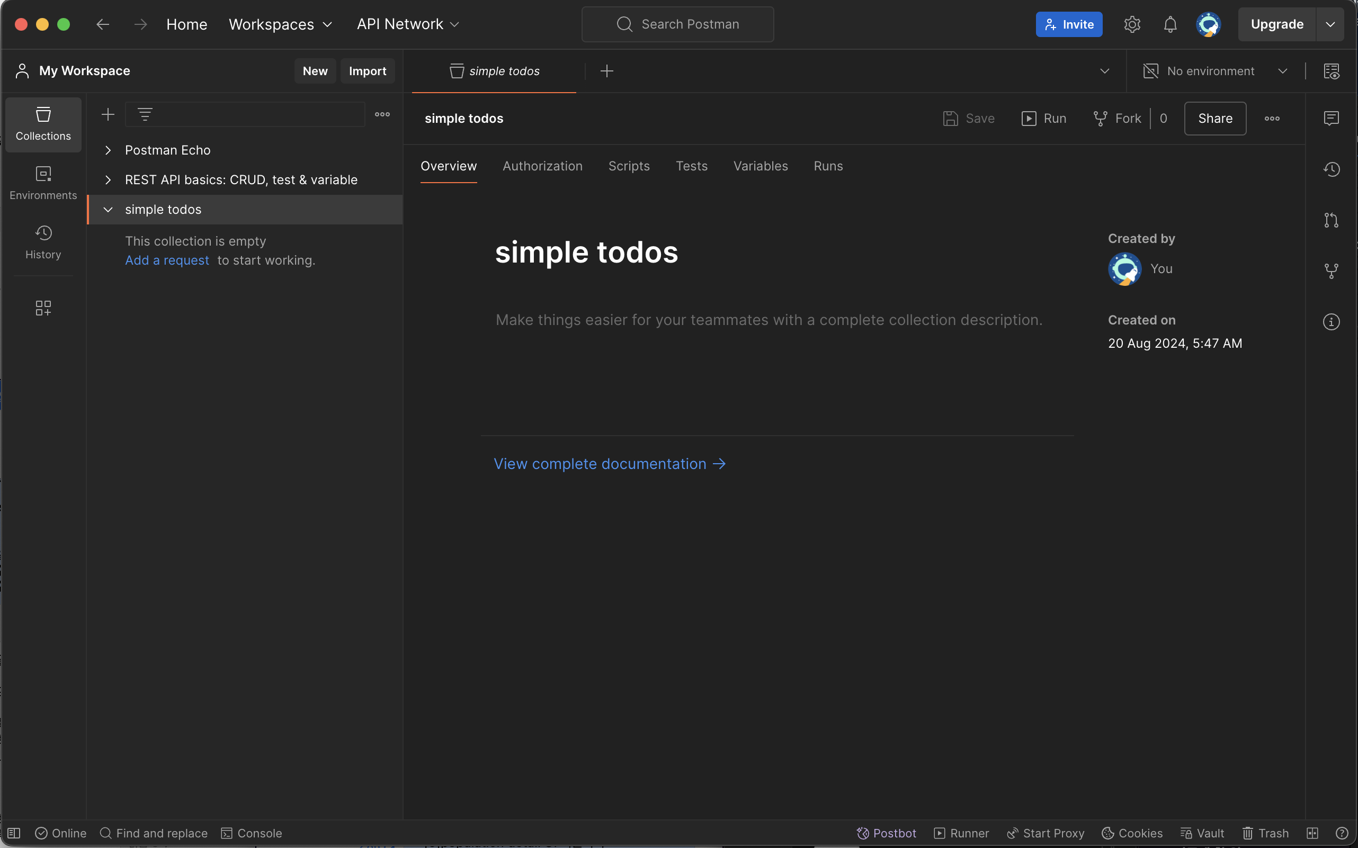The width and height of the screenshot is (1358, 848).
Task: Click the Save button
Action: coord(969,119)
